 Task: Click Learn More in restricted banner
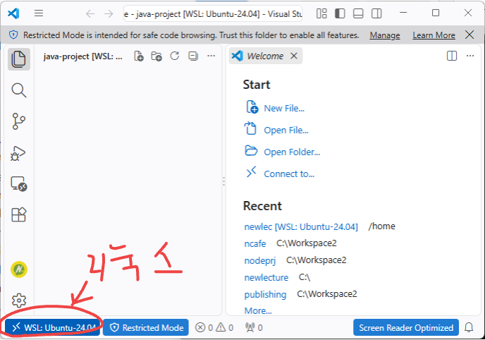coord(434,35)
